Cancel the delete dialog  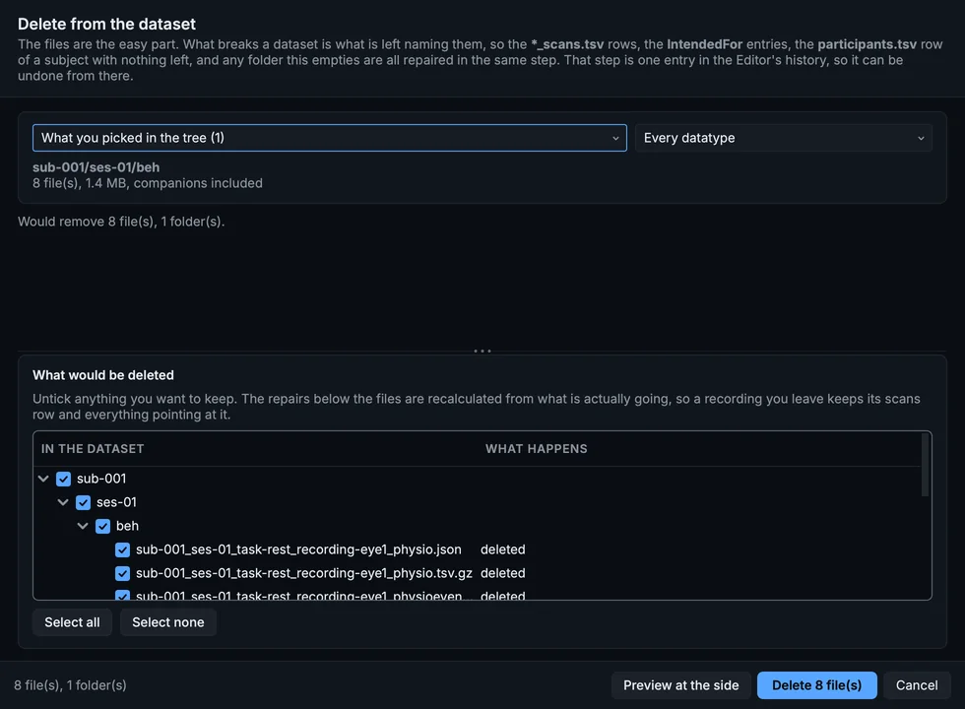coord(917,685)
